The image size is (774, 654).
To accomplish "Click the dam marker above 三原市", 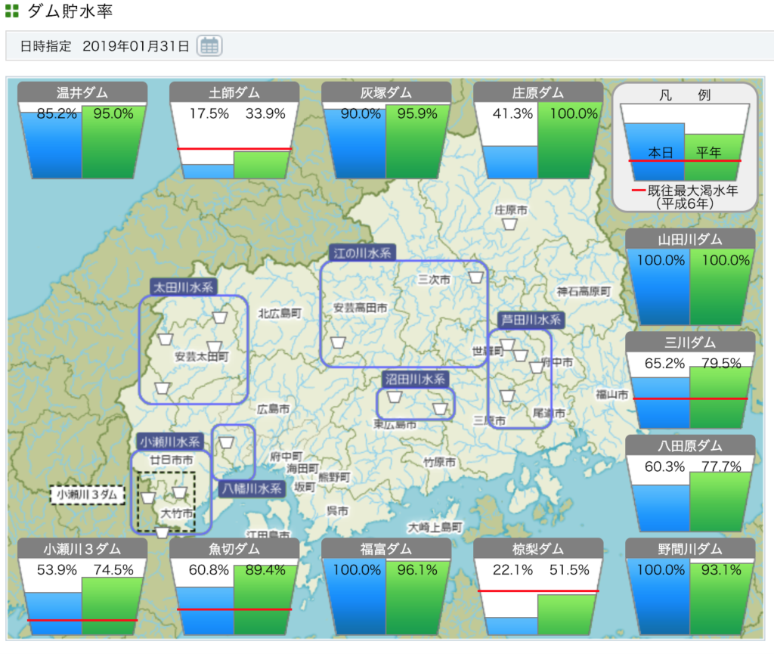I will coord(508,395).
